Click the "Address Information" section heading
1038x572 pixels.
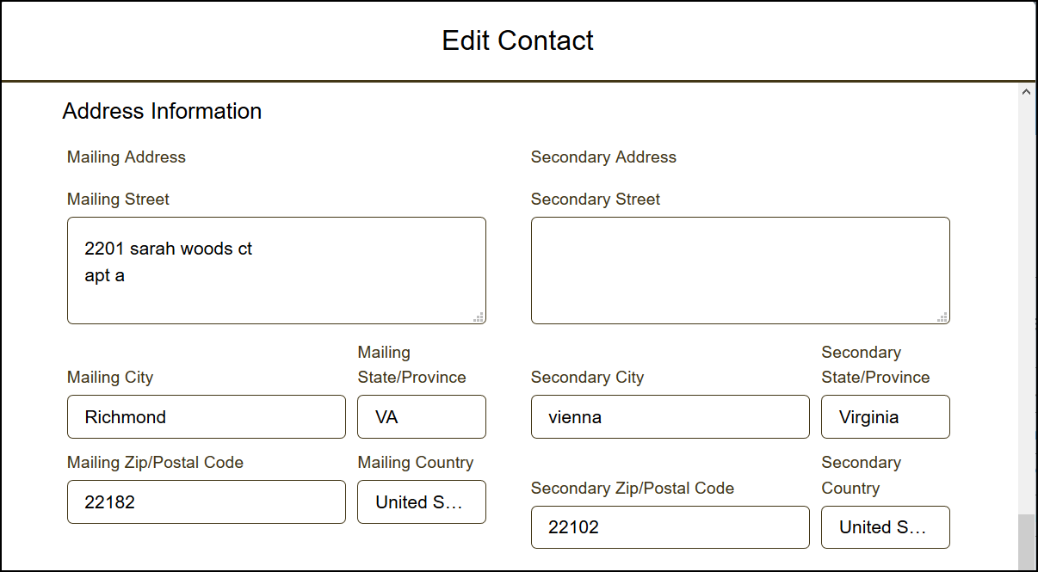tap(162, 112)
